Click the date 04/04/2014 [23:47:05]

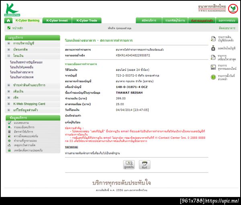(x=132, y=110)
